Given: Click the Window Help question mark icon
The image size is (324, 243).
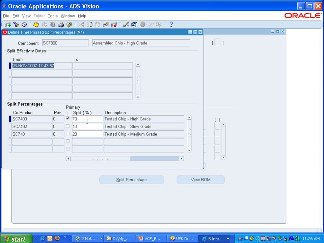Looking at the screenshot, I should [x=171, y=25].
